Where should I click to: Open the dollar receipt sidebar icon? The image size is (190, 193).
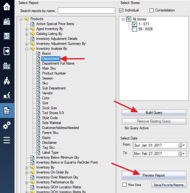pyautogui.click(x=7, y=36)
